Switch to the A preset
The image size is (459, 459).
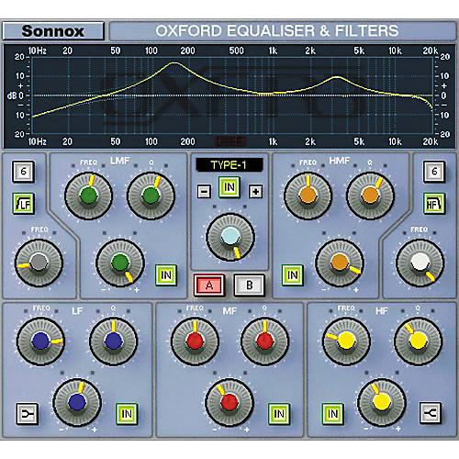(x=209, y=285)
